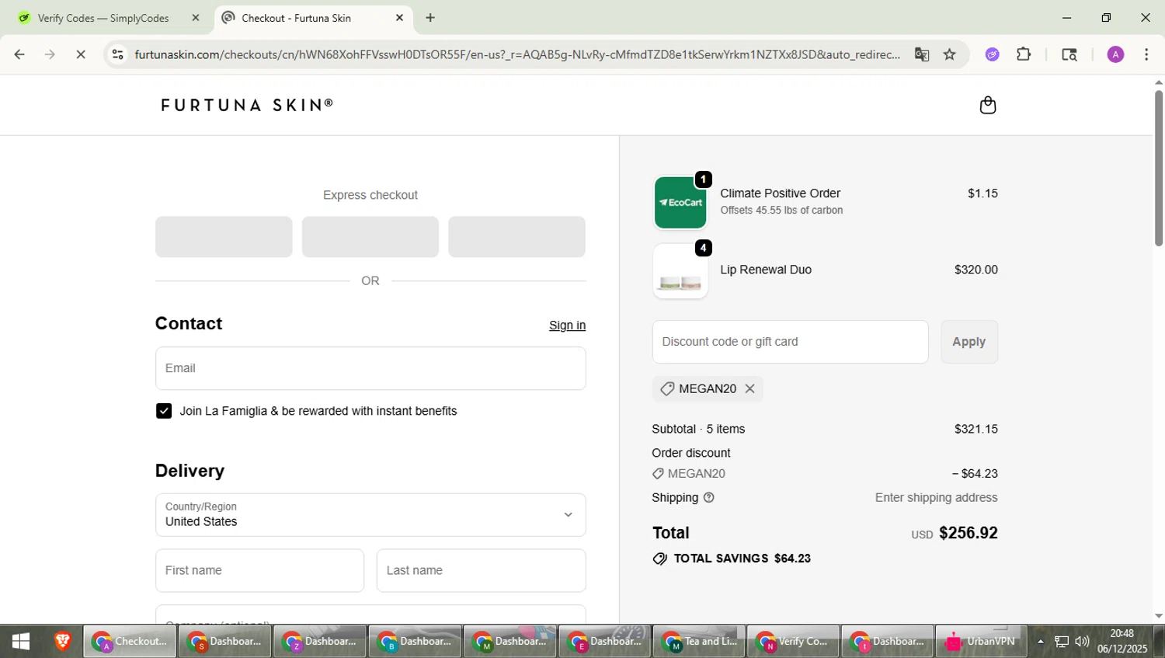Click the Subtotal value $321.15
This screenshot has height=658, width=1165.
tap(976, 429)
